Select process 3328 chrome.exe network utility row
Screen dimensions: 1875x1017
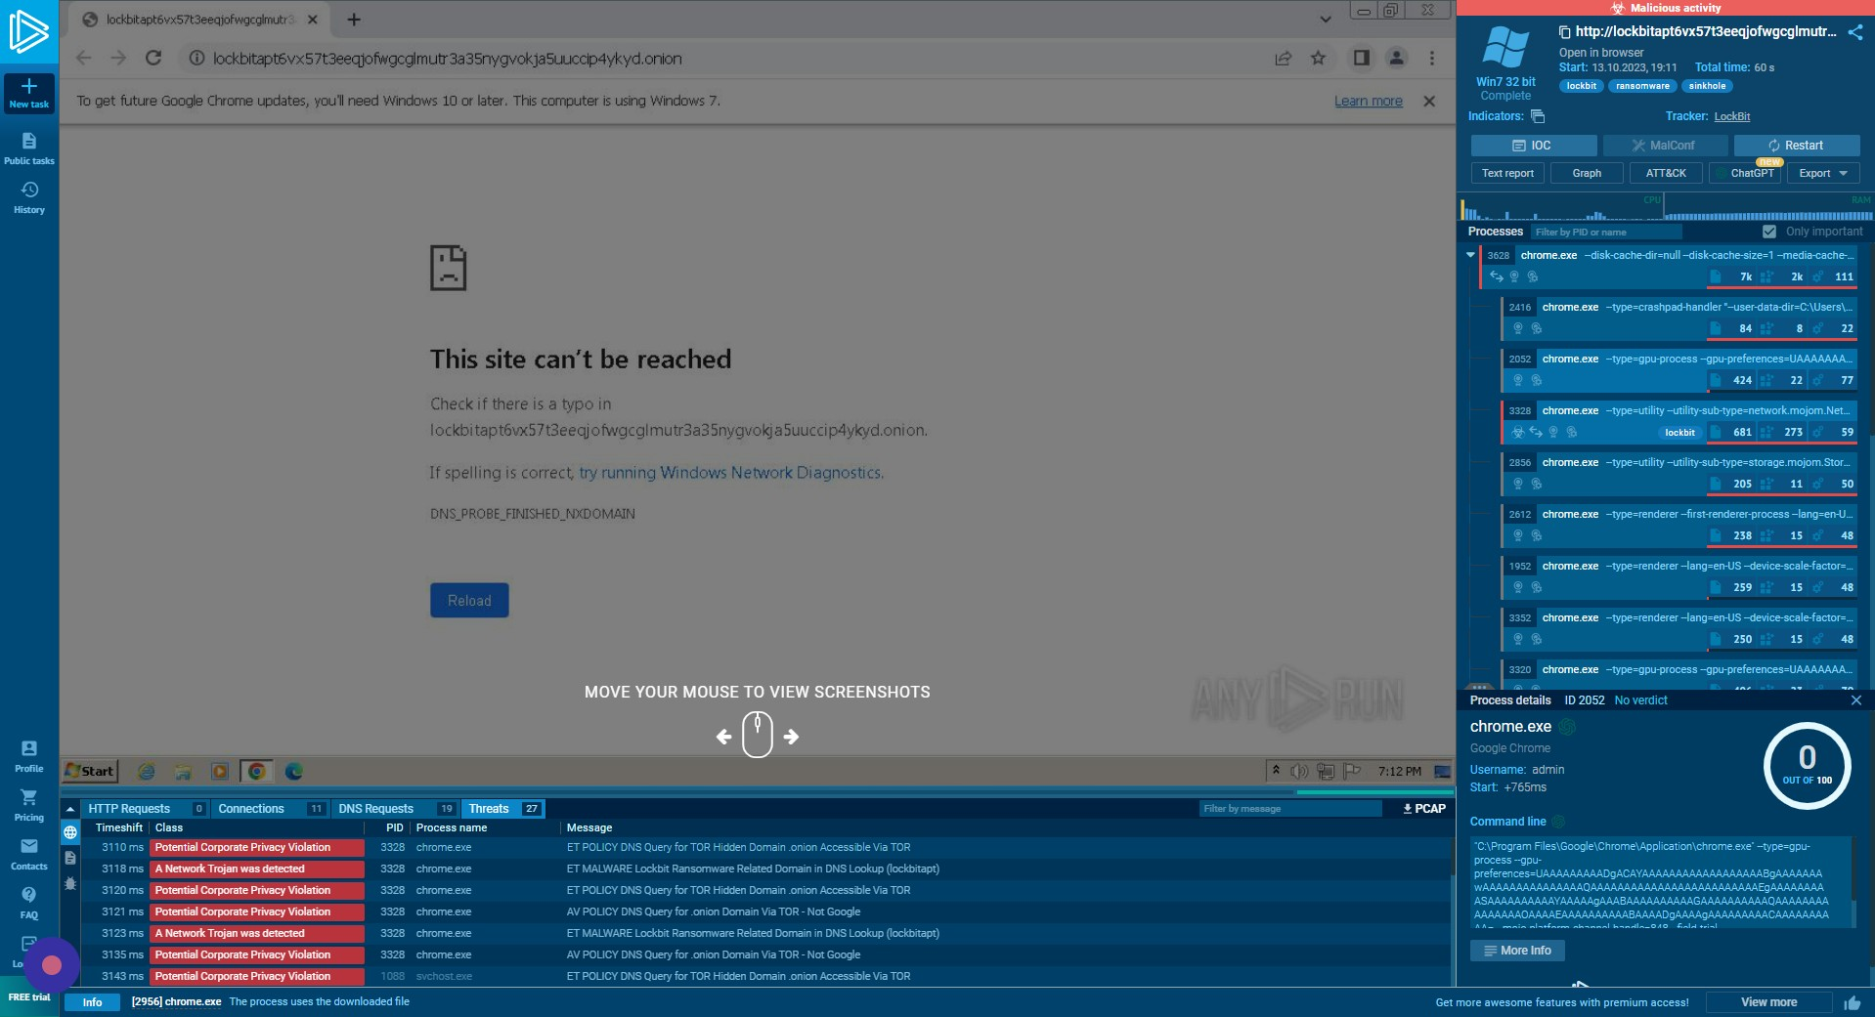[1678, 421]
